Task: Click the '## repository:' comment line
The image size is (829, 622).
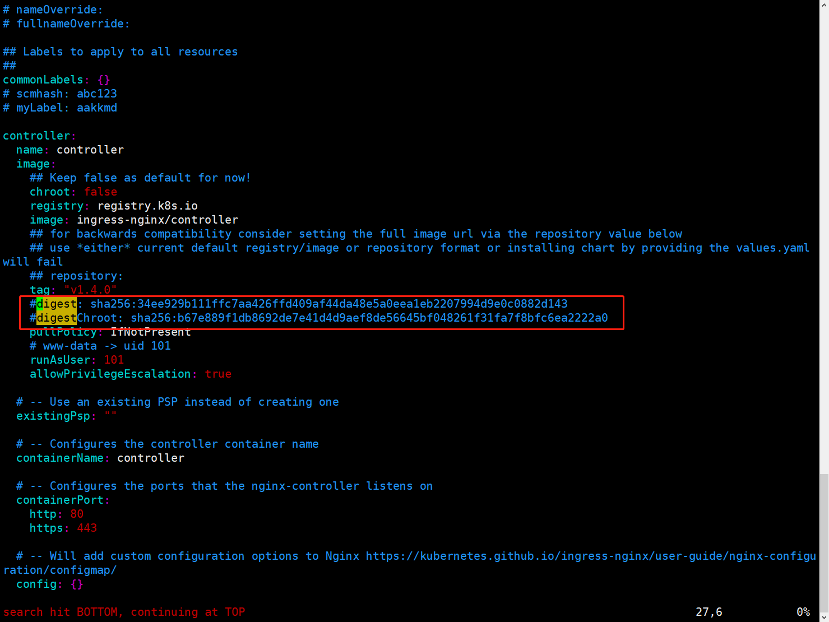Action: [76, 276]
